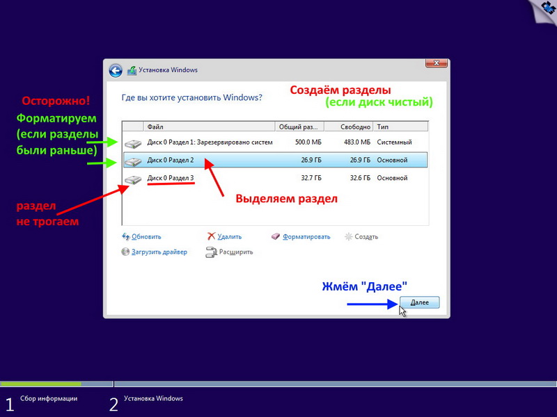Click the 483.0 МБ free space cell
The width and height of the screenshot is (557, 417).
pyautogui.click(x=357, y=142)
